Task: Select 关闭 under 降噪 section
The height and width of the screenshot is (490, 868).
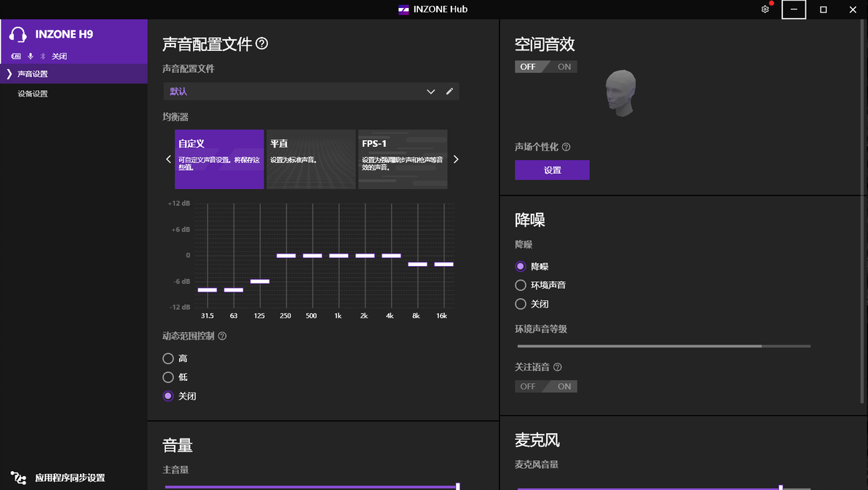Action: coord(521,304)
